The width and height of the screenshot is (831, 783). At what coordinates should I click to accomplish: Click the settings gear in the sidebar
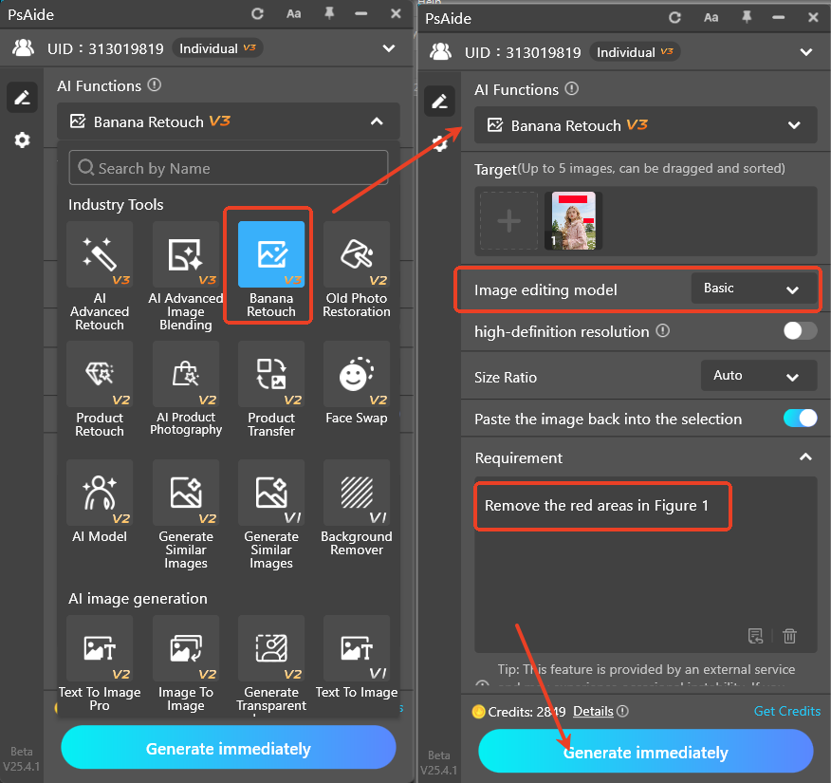pos(22,140)
